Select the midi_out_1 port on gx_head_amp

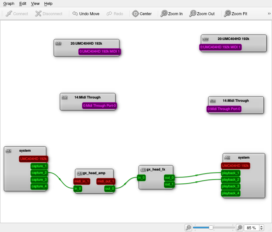click(x=105, y=181)
